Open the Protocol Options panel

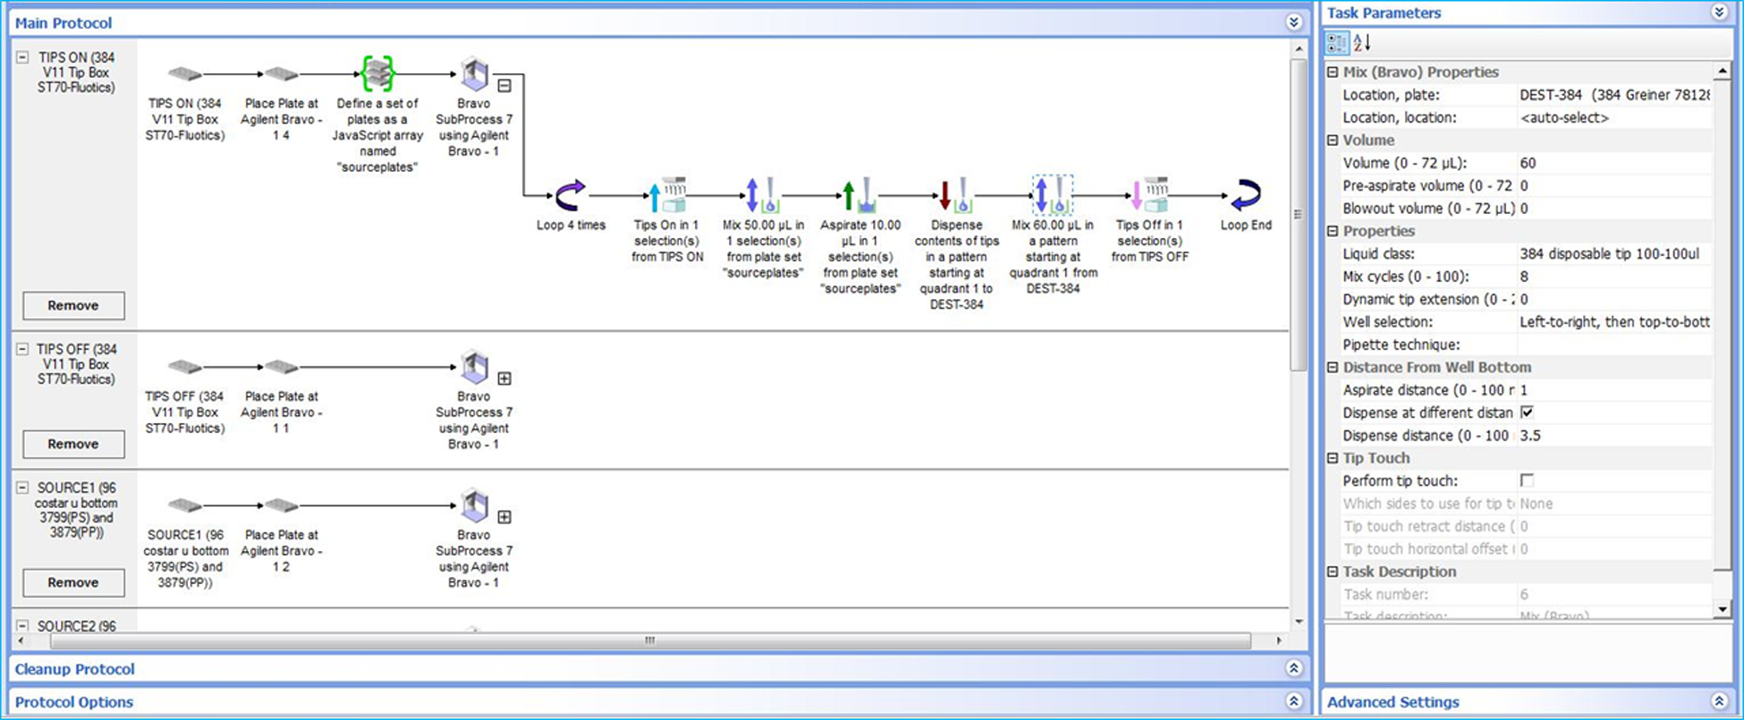pyautogui.click(x=1293, y=702)
